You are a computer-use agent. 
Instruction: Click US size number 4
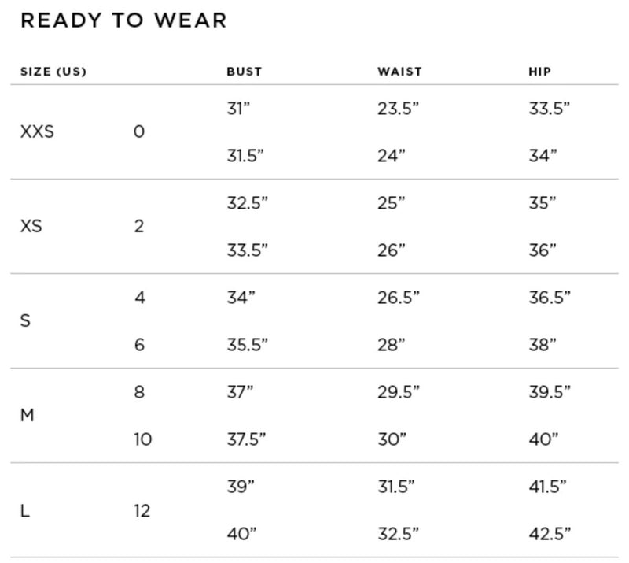pyautogui.click(x=139, y=298)
